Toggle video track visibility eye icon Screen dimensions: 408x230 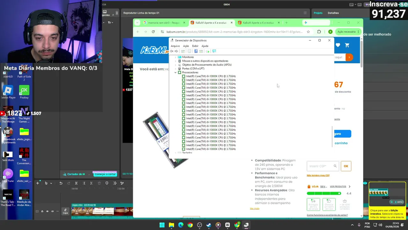coord(47,211)
